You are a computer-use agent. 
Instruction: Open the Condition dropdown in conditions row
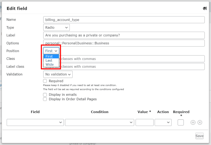click(x=100, y=122)
